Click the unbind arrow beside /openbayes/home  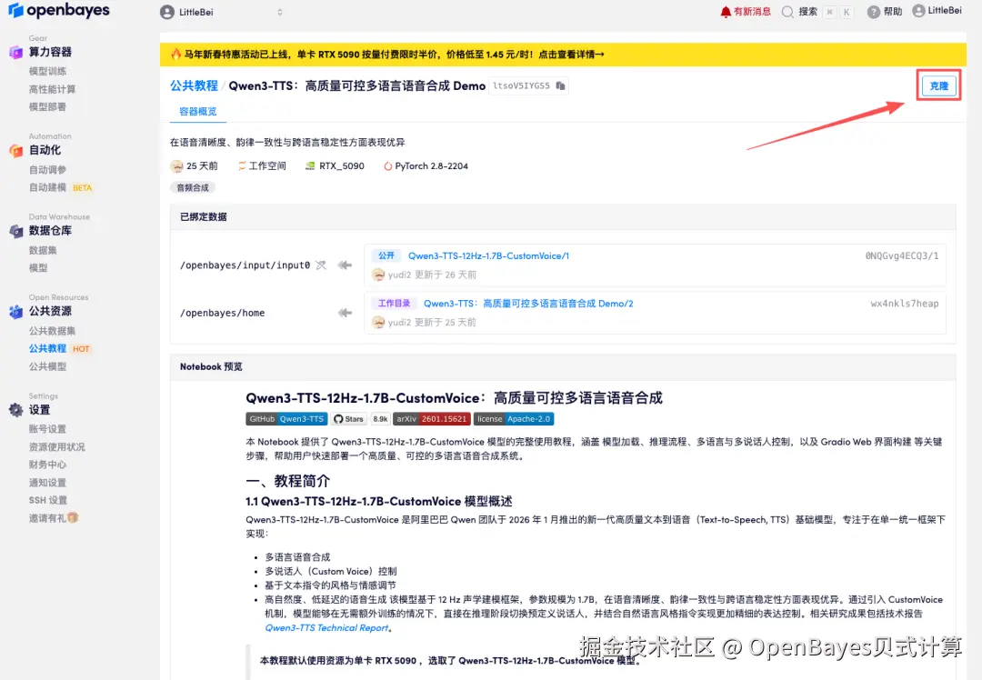pos(343,312)
